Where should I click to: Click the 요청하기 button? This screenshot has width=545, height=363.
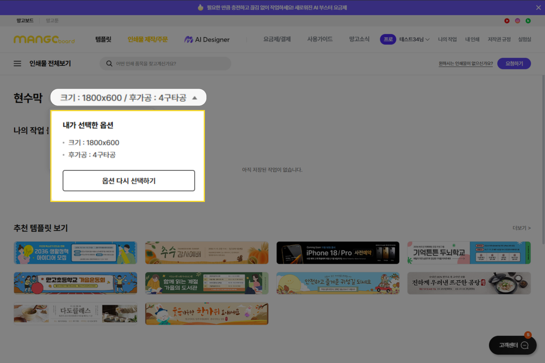tap(514, 64)
